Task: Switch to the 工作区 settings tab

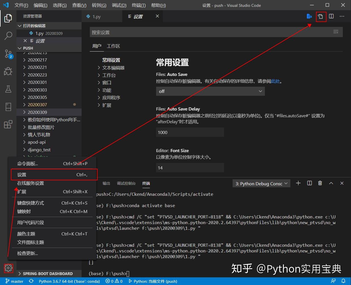Action: tap(113, 46)
